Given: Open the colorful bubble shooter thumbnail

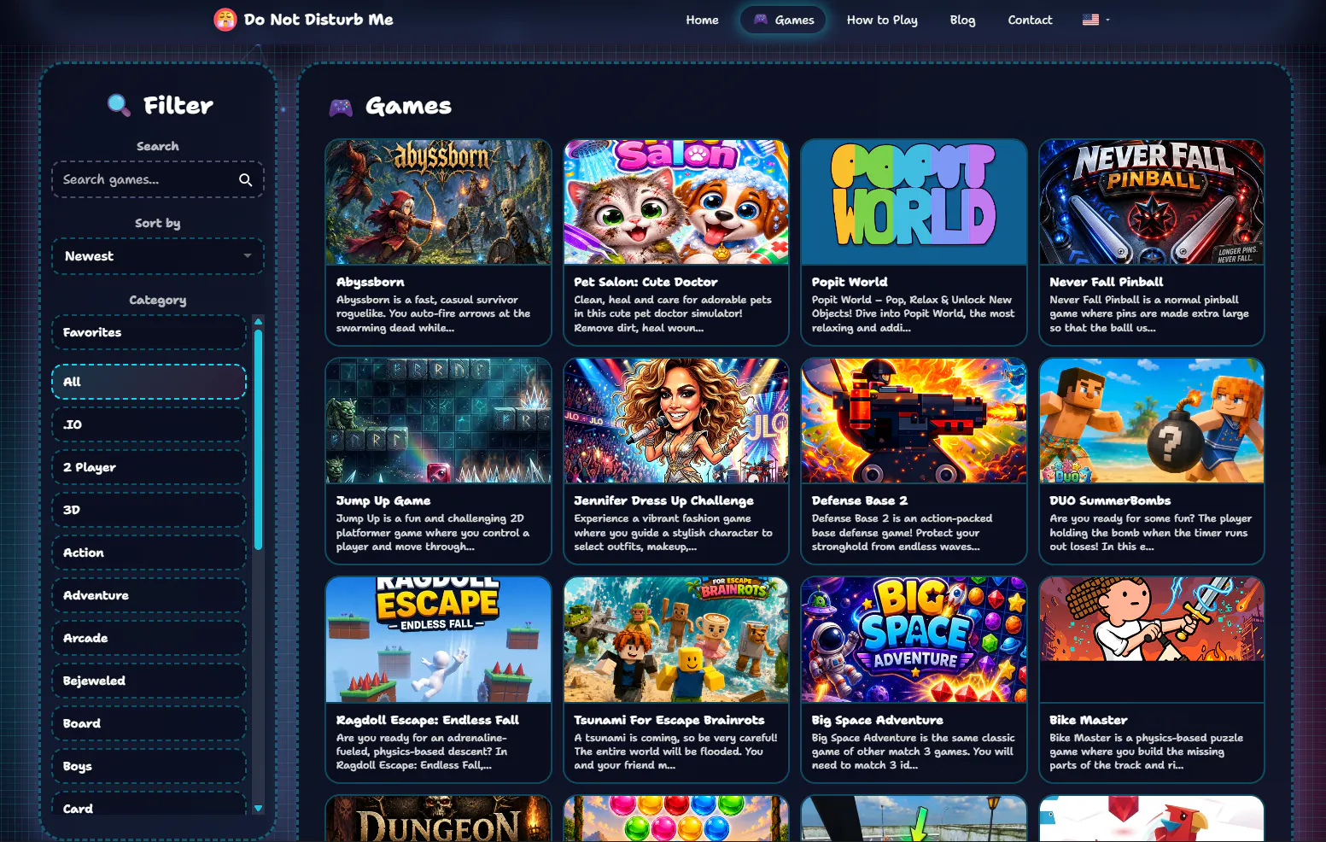Looking at the screenshot, I should [x=675, y=819].
